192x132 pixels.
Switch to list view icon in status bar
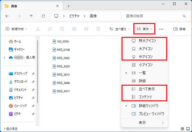(x=182, y=129)
